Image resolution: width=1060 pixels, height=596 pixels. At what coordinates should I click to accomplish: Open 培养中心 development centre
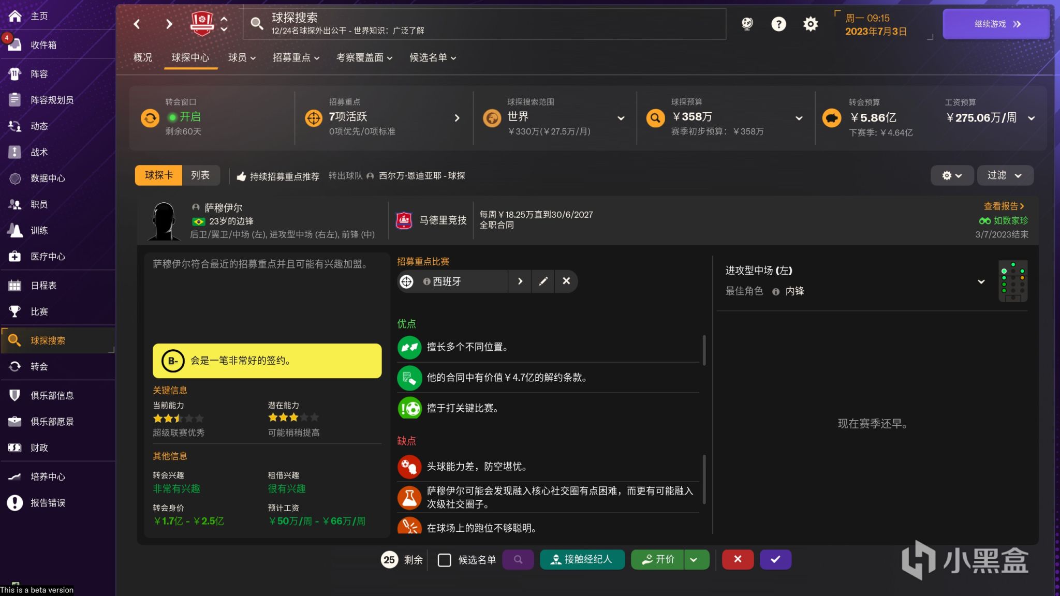pos(57,476)
